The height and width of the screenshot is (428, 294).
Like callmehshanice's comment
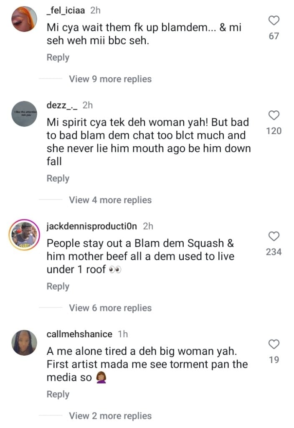coord(274,344)
